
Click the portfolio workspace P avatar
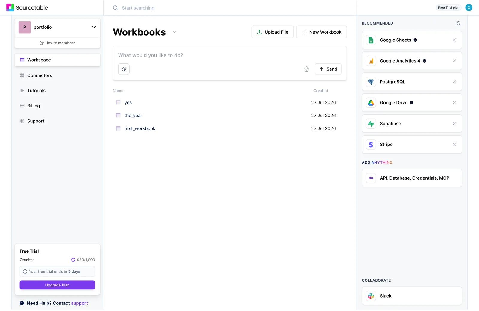[25, 27]
